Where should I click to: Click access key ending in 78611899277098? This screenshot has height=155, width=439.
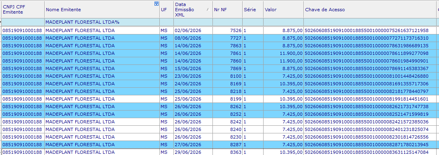pyautogui.click(x=370, y=53)
